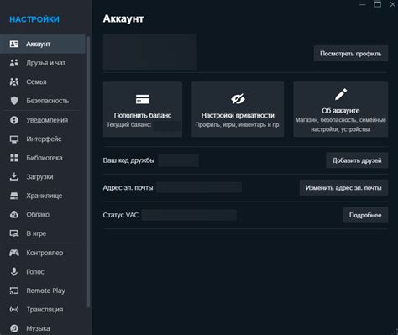Click the Семья family icon

(x=14, y=81)
